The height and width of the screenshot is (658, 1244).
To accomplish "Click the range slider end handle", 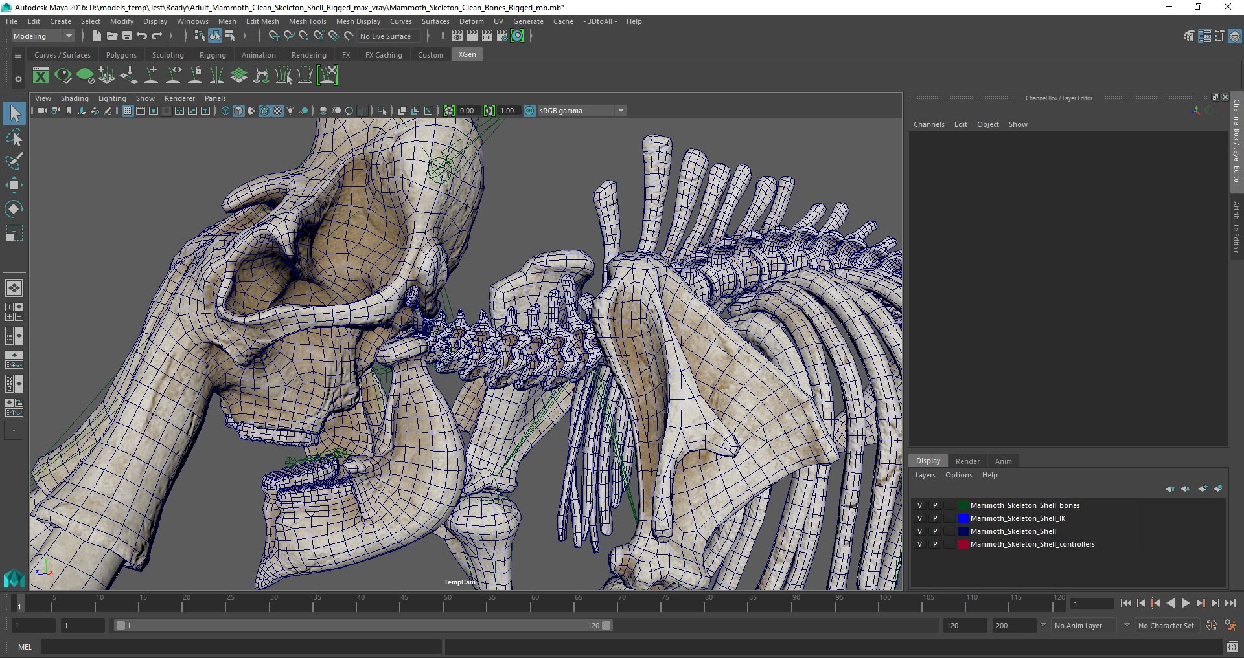I will coord(606,626).
